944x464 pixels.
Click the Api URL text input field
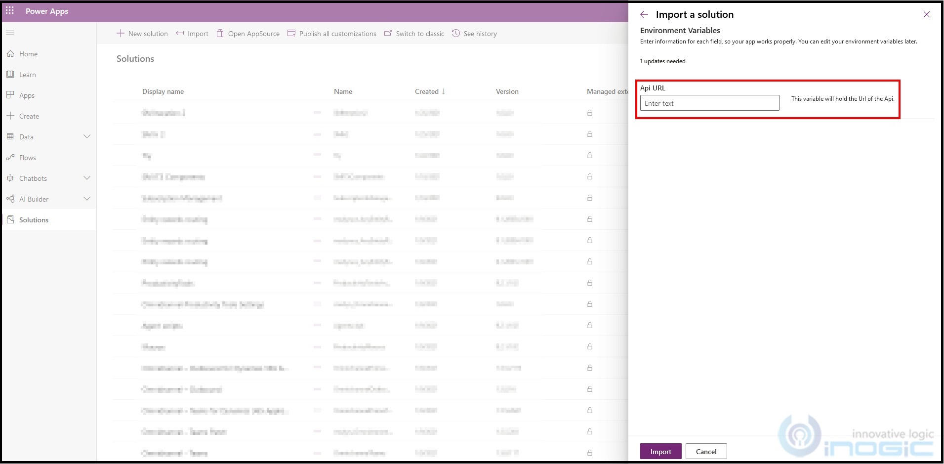tap(709, 103)
